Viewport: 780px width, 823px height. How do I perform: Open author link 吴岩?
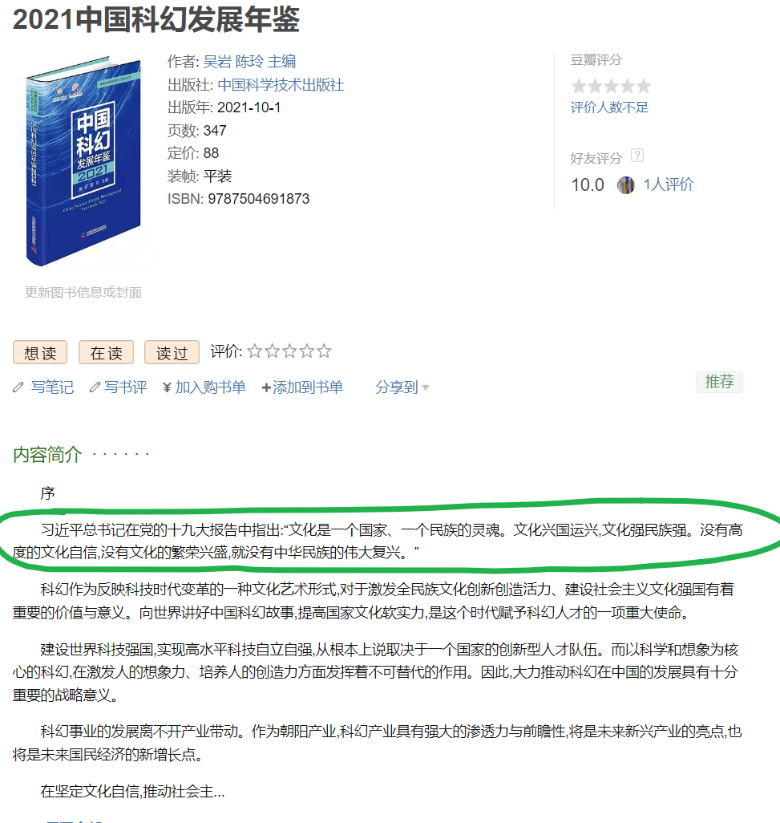[217, 62]
